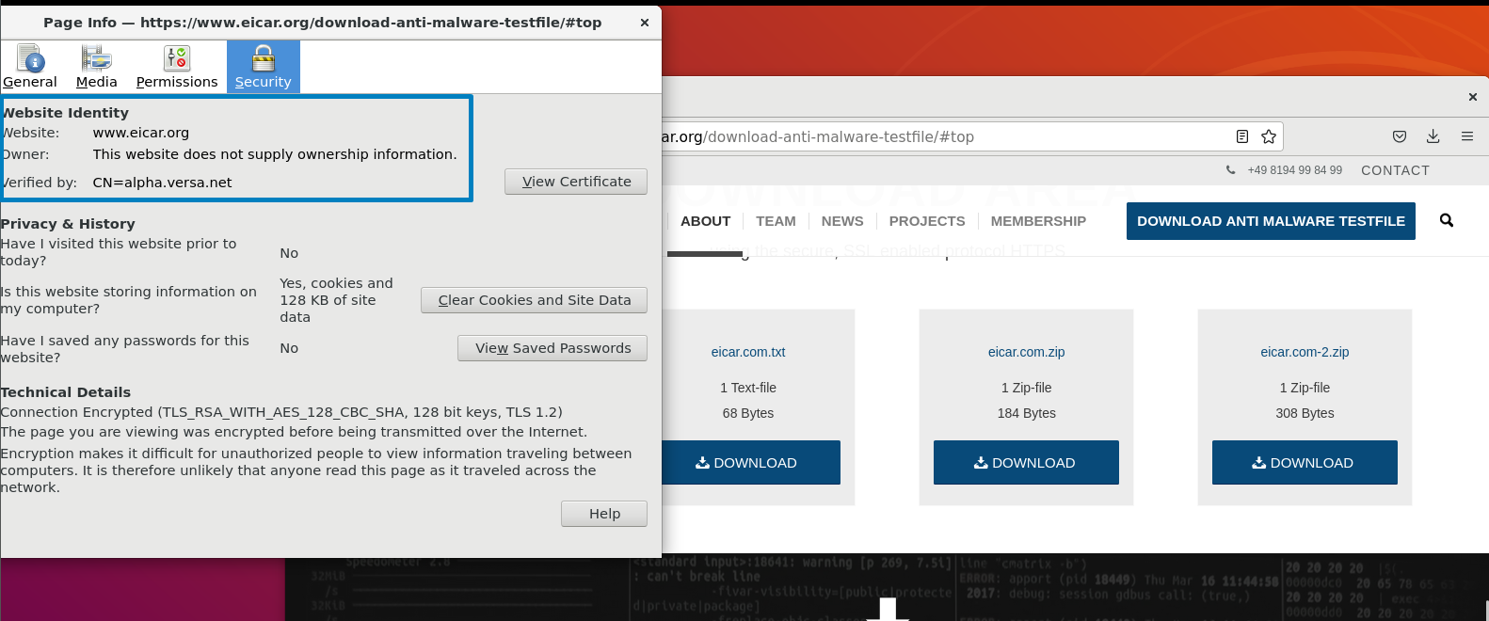Image resolution: width=1489 pixels, height=621 pixels.
Task: Download the eicar.com.zip file
Action: 1026,462
